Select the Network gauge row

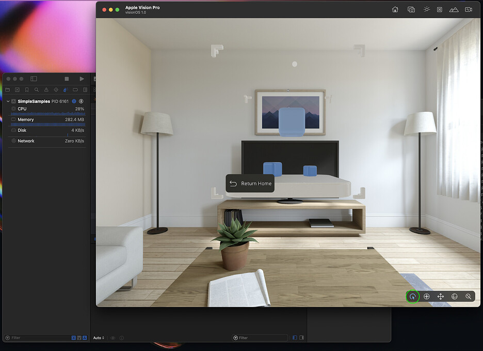coord(47,141)
